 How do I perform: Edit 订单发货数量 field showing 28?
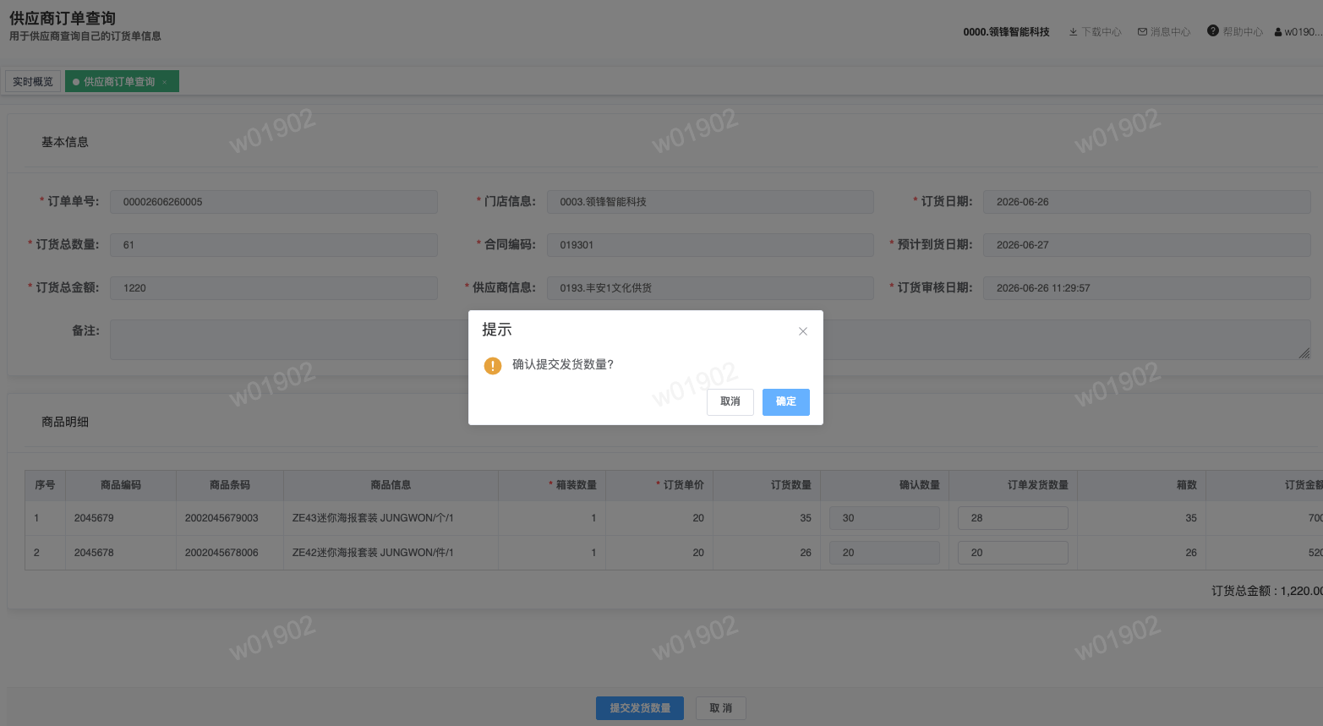[1013, 518]
